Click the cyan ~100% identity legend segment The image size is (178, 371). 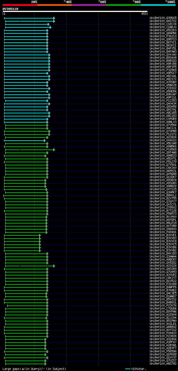click(158, 5)
